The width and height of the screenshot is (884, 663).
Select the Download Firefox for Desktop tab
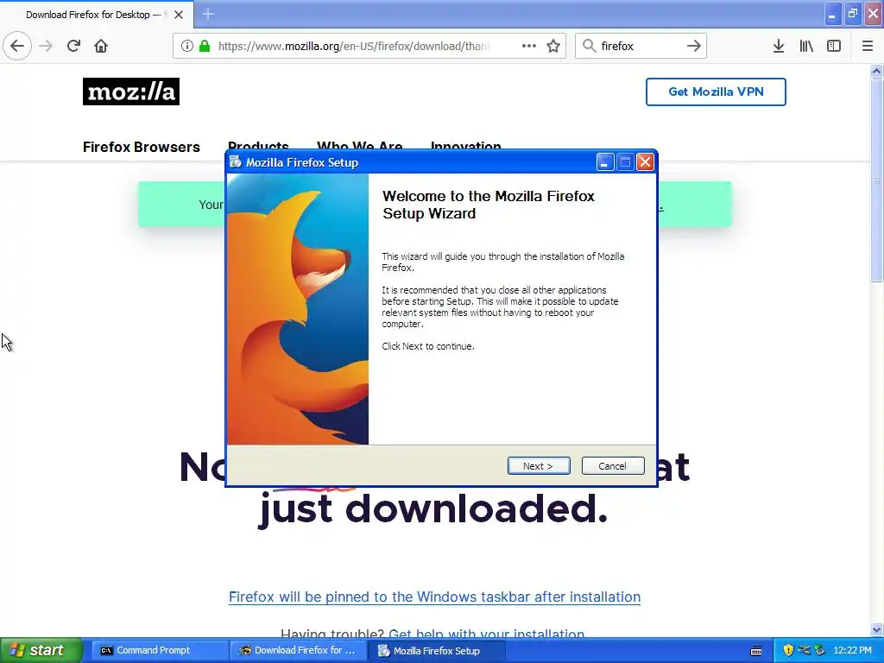click(x=96, y=15)
